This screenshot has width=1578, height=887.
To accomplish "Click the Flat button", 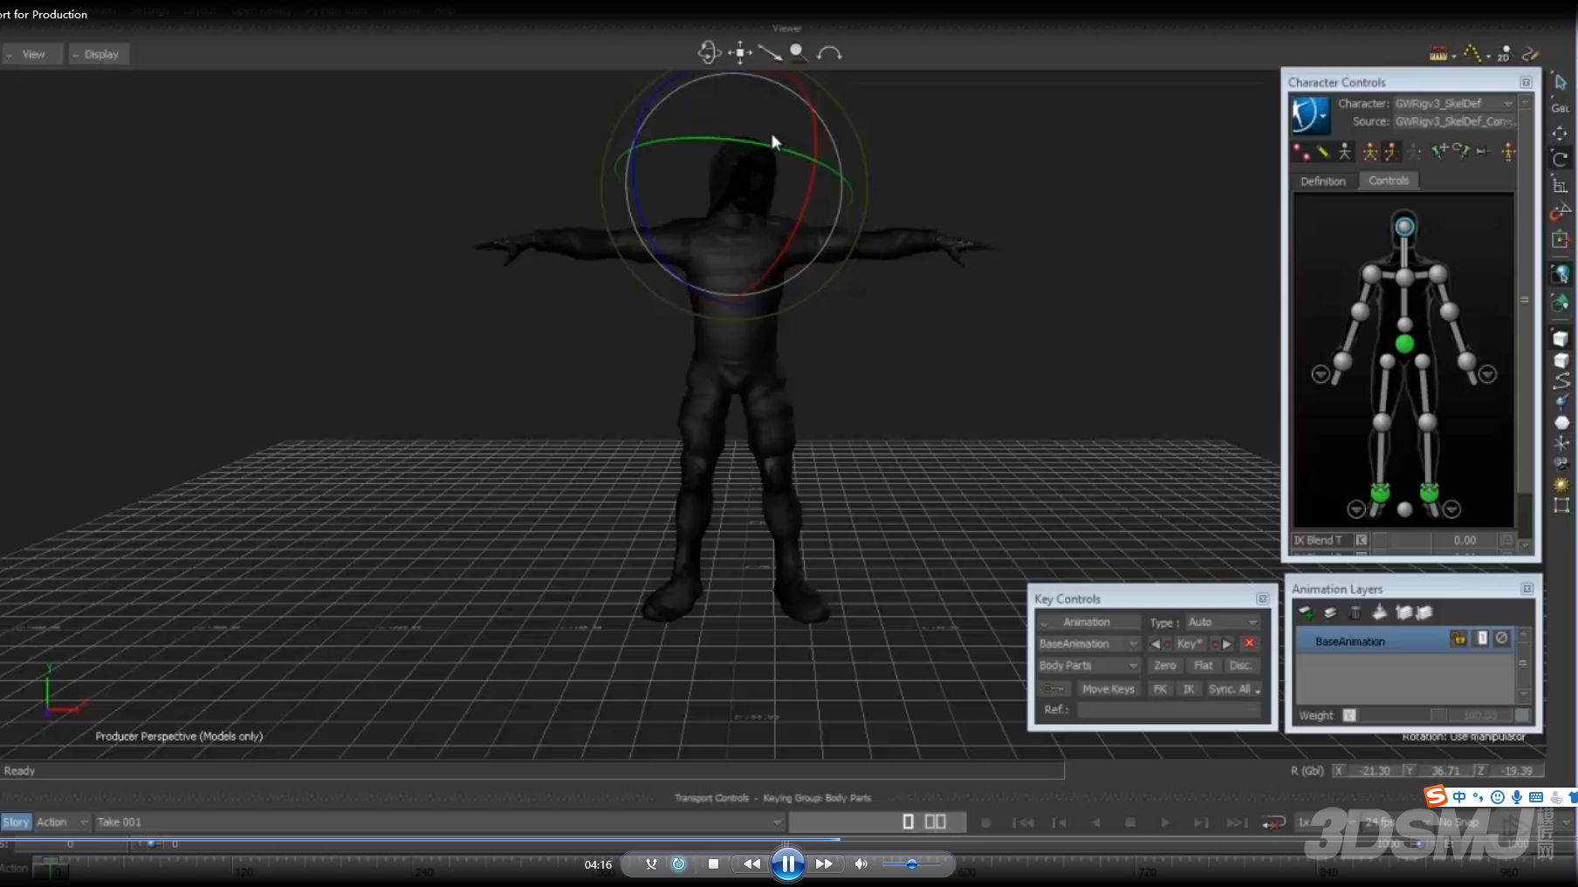I will point(1204,665).
